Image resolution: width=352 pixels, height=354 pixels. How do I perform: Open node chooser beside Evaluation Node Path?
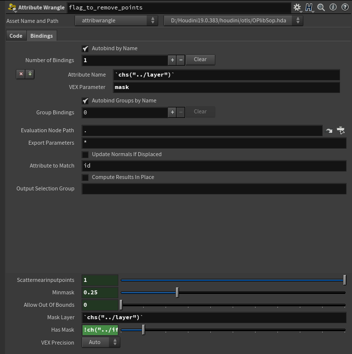tap(341, 131)
